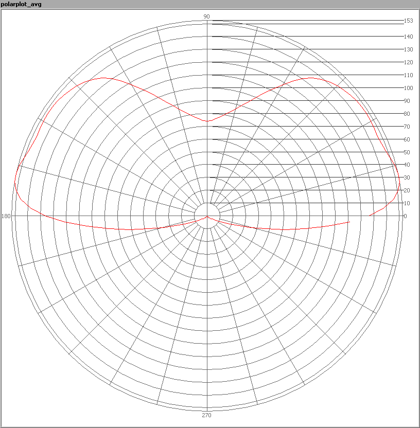The image size is (420, 428).
Task: Click the 90 degree angle label at top
Action: click(x=206, y=16)
